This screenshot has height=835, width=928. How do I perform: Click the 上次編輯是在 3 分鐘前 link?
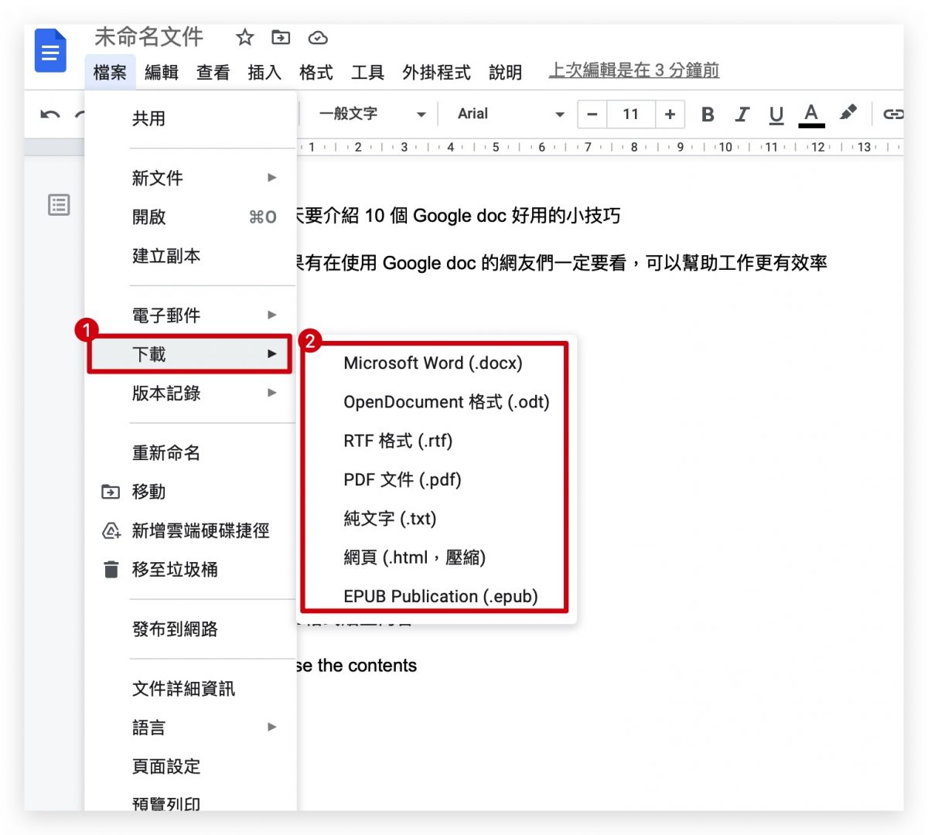[x=634, y=70]
